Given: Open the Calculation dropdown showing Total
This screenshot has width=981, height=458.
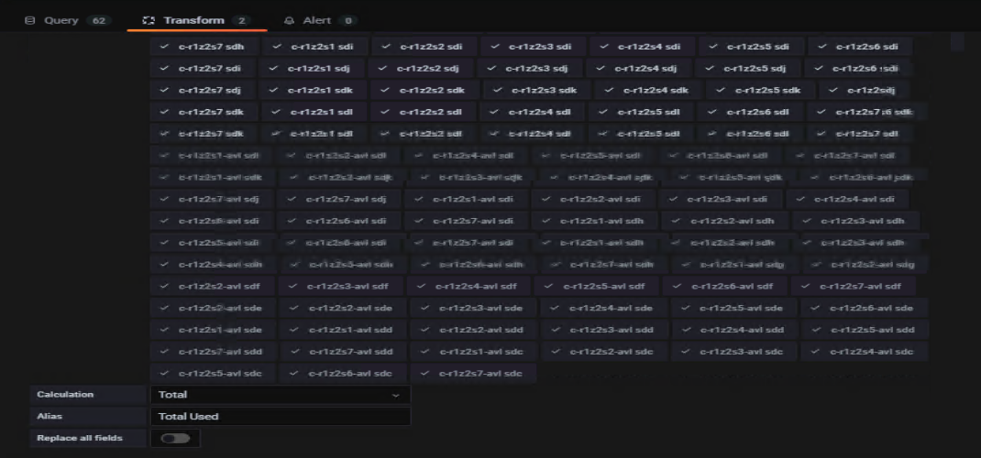Looking at the screenshot, I should click(x=281, y=394).
